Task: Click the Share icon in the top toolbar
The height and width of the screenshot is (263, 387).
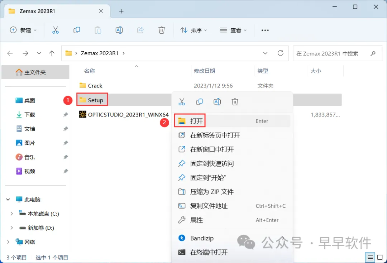Action: point(140,30)
